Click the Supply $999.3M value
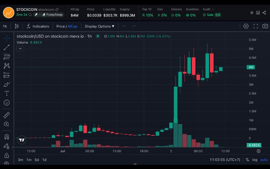The image size is (270, 169). click(128, 15)
